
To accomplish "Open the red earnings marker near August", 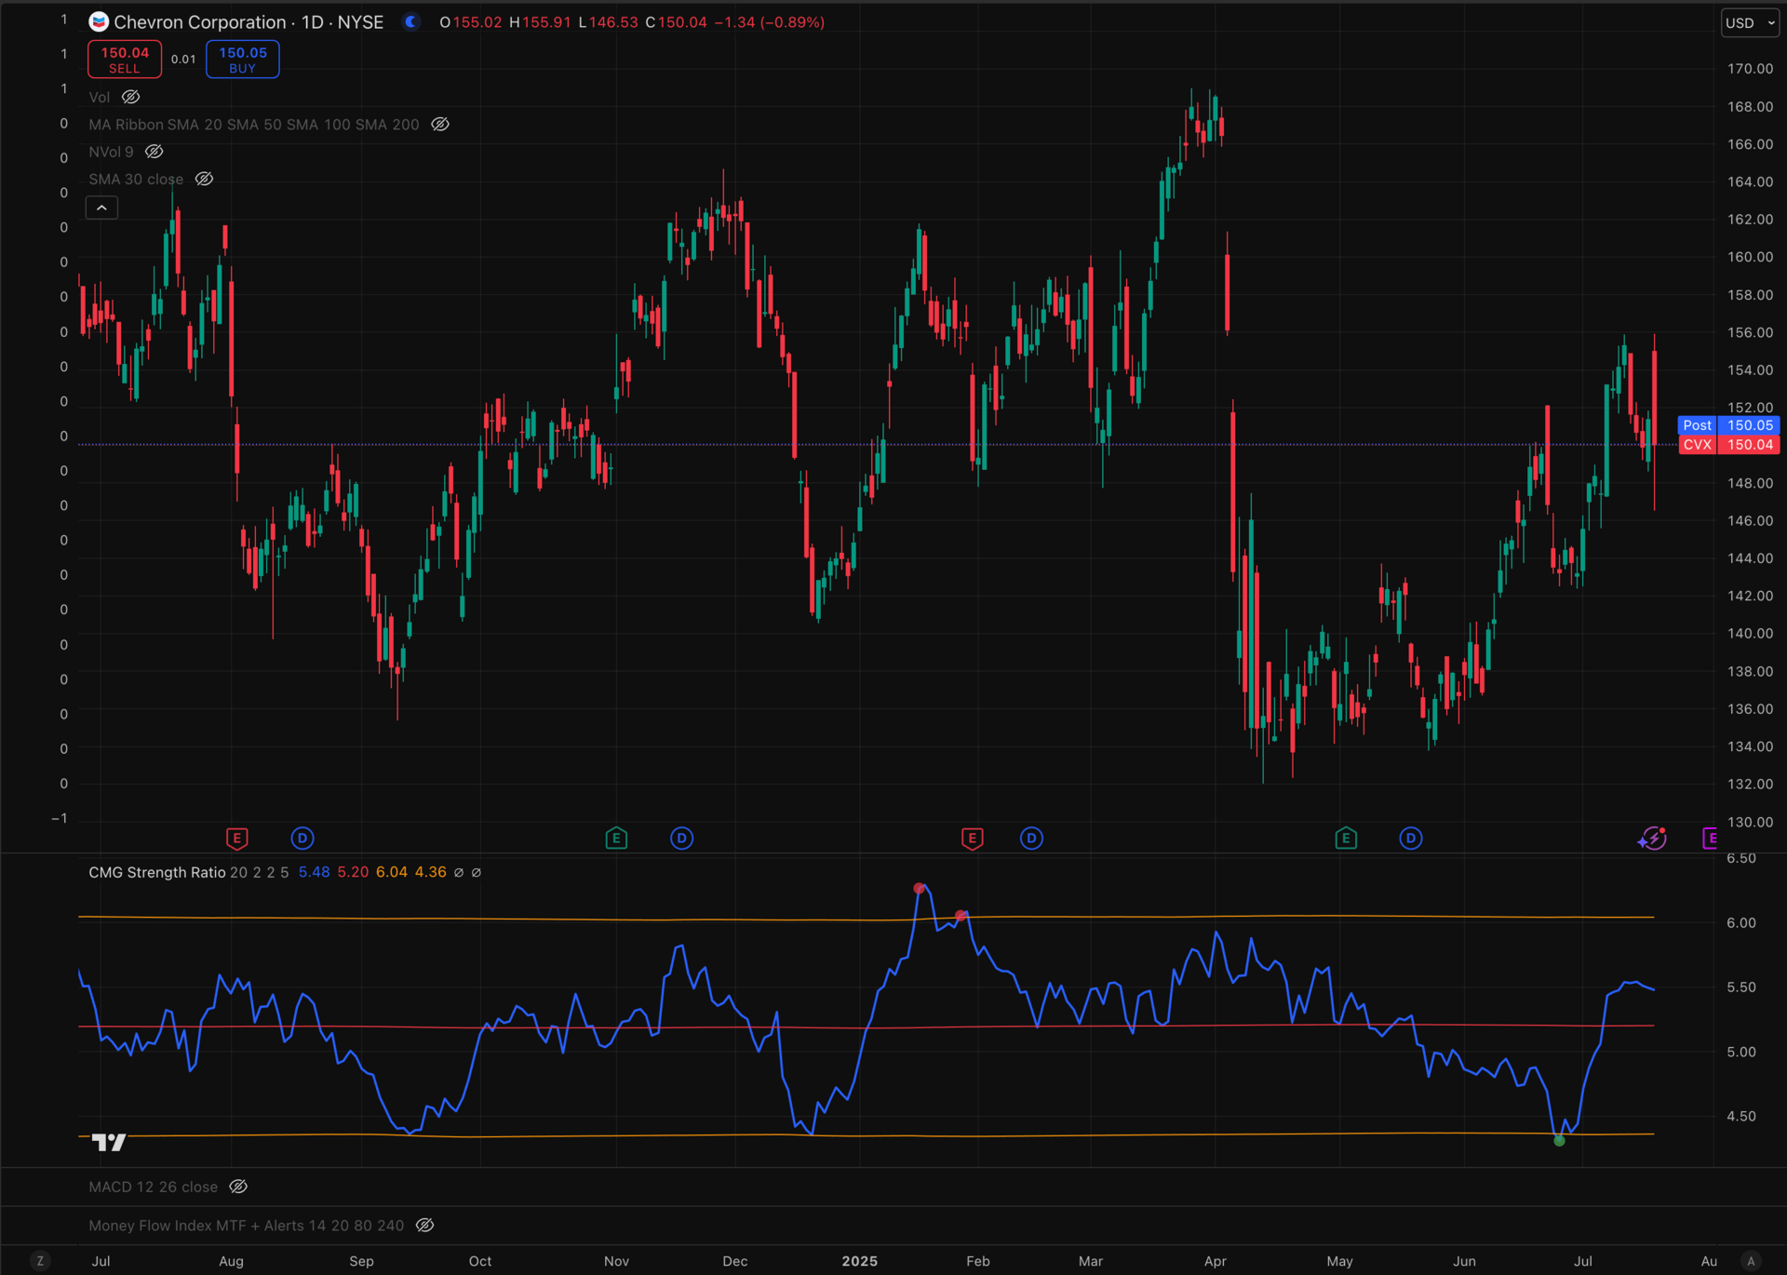I will [237, 839].
